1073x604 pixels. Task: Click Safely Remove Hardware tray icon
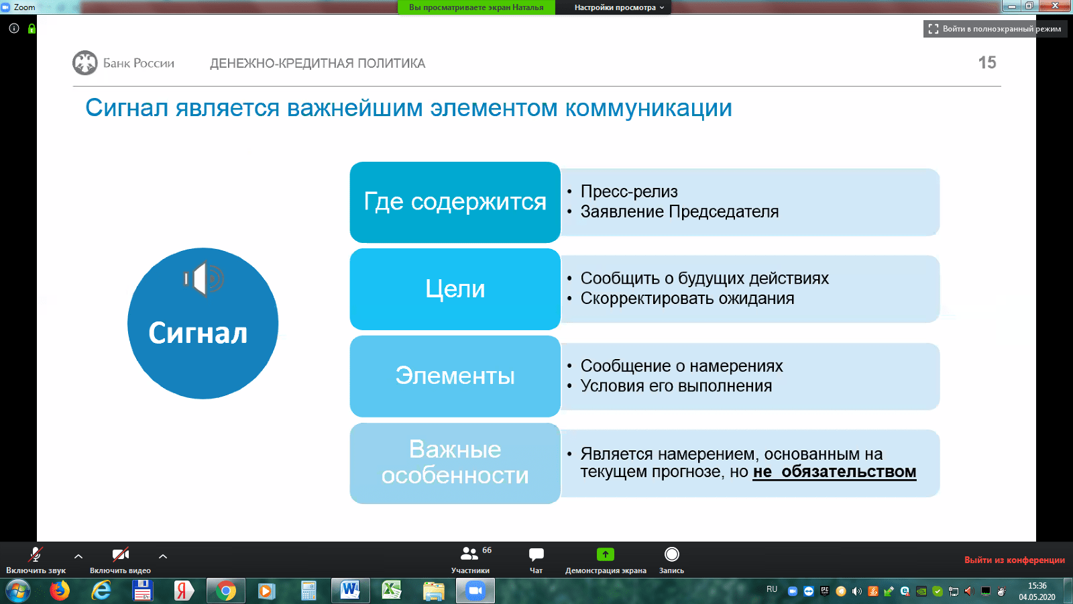pyautogui.click(x=889, y=591)
